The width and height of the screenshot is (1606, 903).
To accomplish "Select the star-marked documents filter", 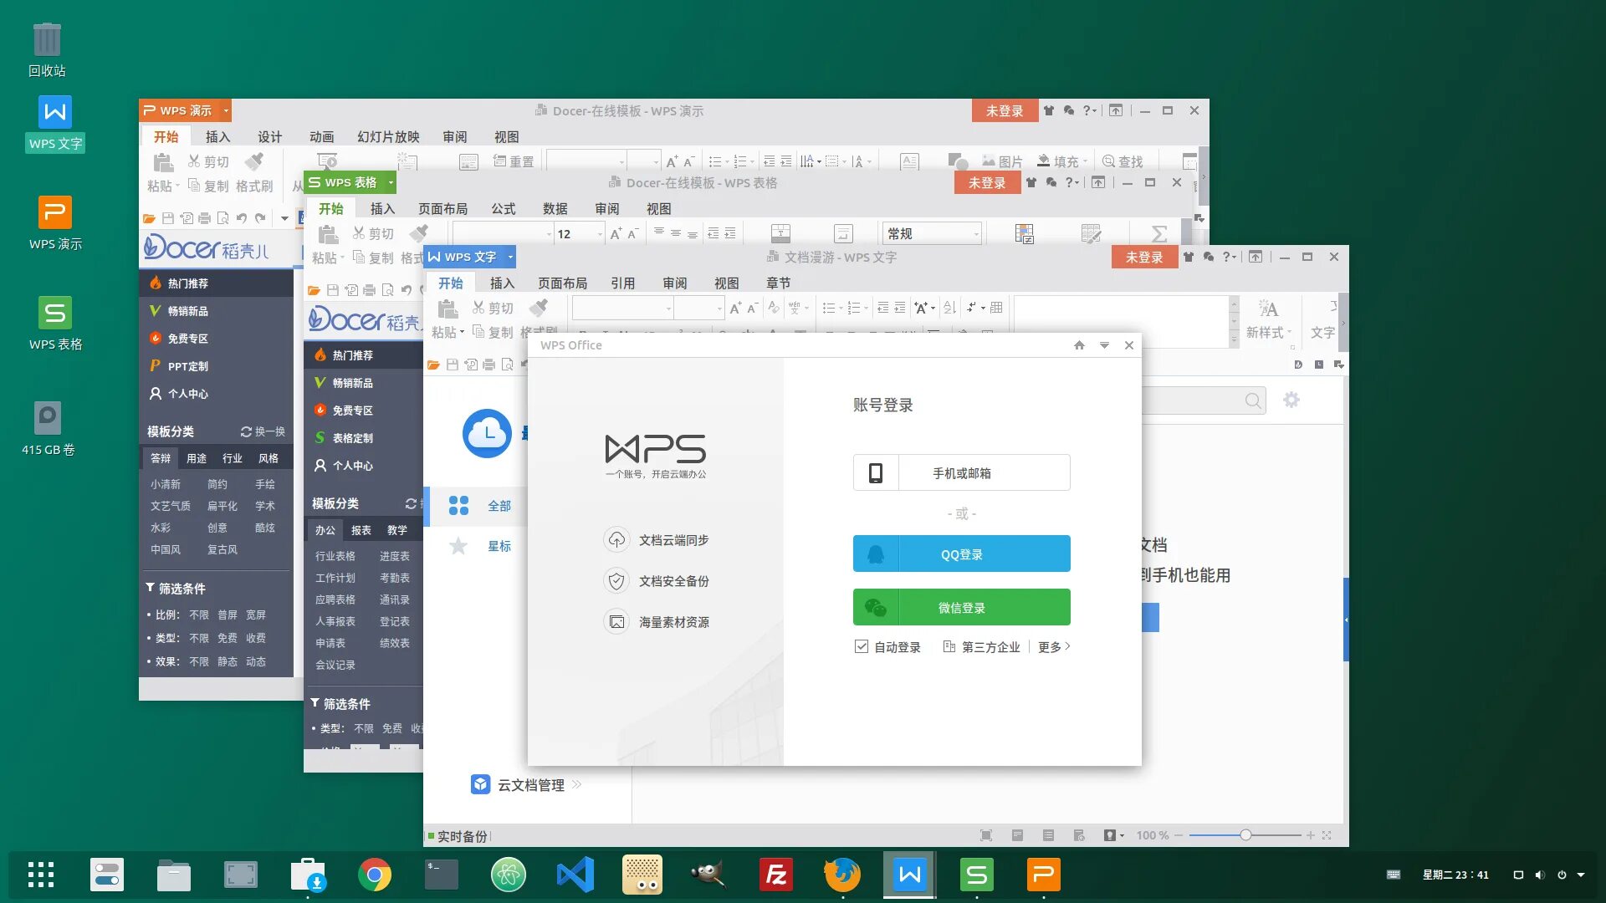I will pyautogui.click(x=499, y=546).
